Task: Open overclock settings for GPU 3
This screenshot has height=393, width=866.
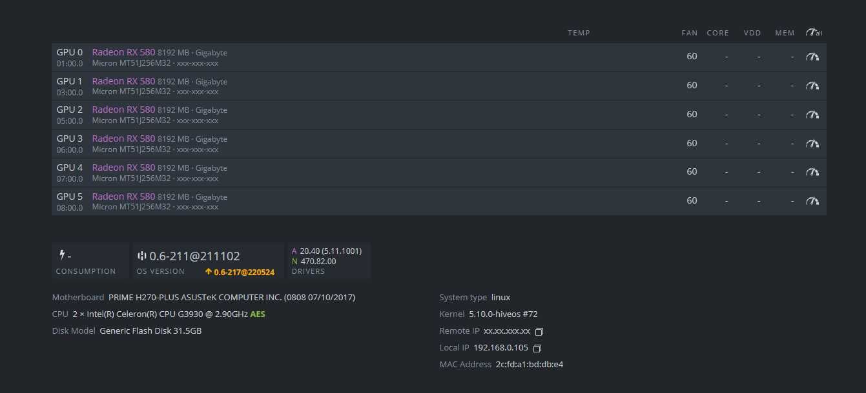Action: coord(812,144)
